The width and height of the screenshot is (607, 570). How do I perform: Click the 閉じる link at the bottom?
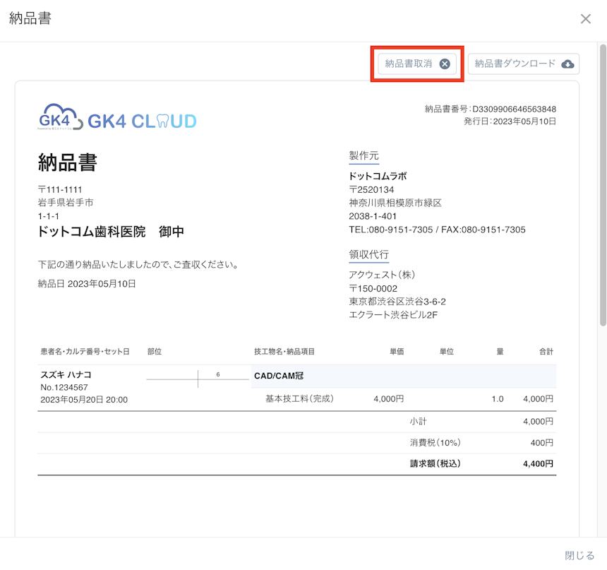point(579,555)
